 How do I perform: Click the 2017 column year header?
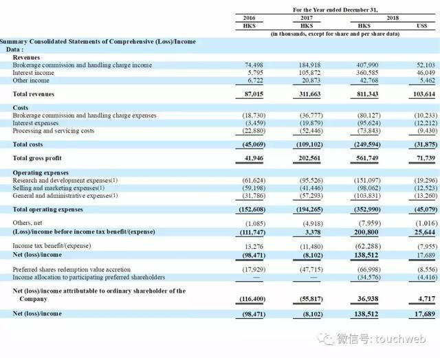point(307,18)
